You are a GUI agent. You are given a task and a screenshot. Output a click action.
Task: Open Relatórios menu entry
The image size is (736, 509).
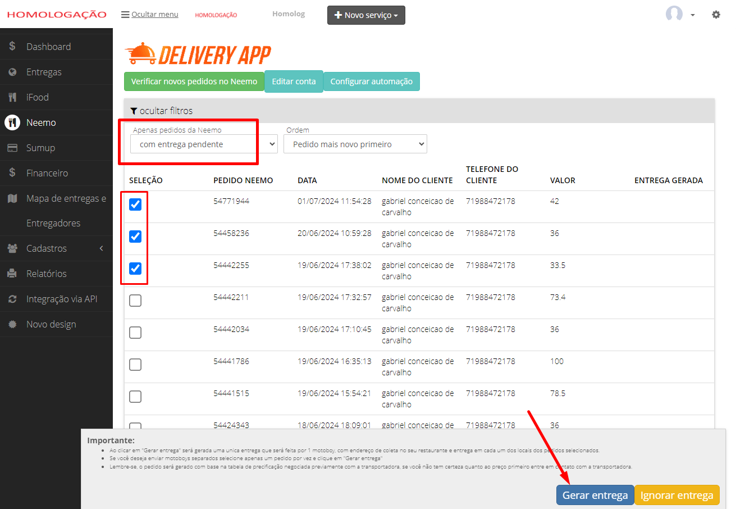[47, 274]
